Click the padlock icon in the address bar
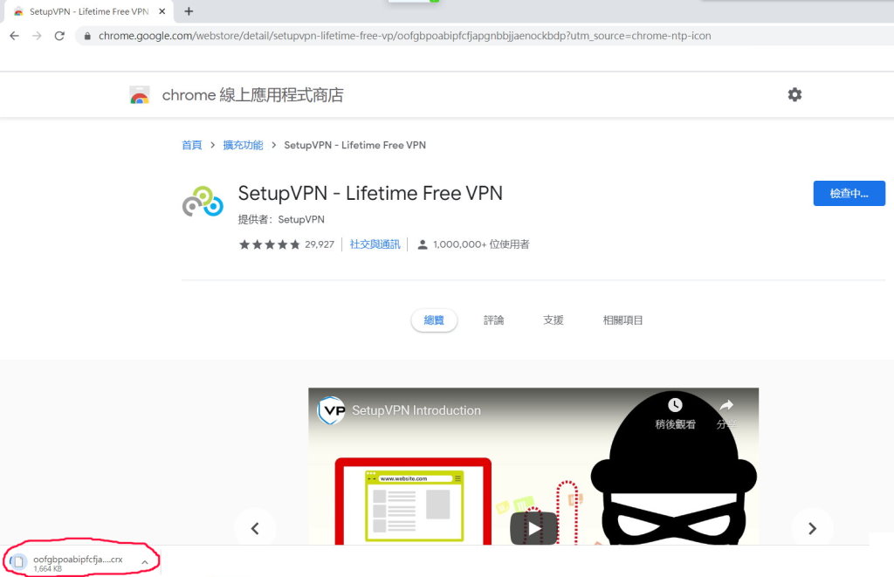 pos(87,36)
